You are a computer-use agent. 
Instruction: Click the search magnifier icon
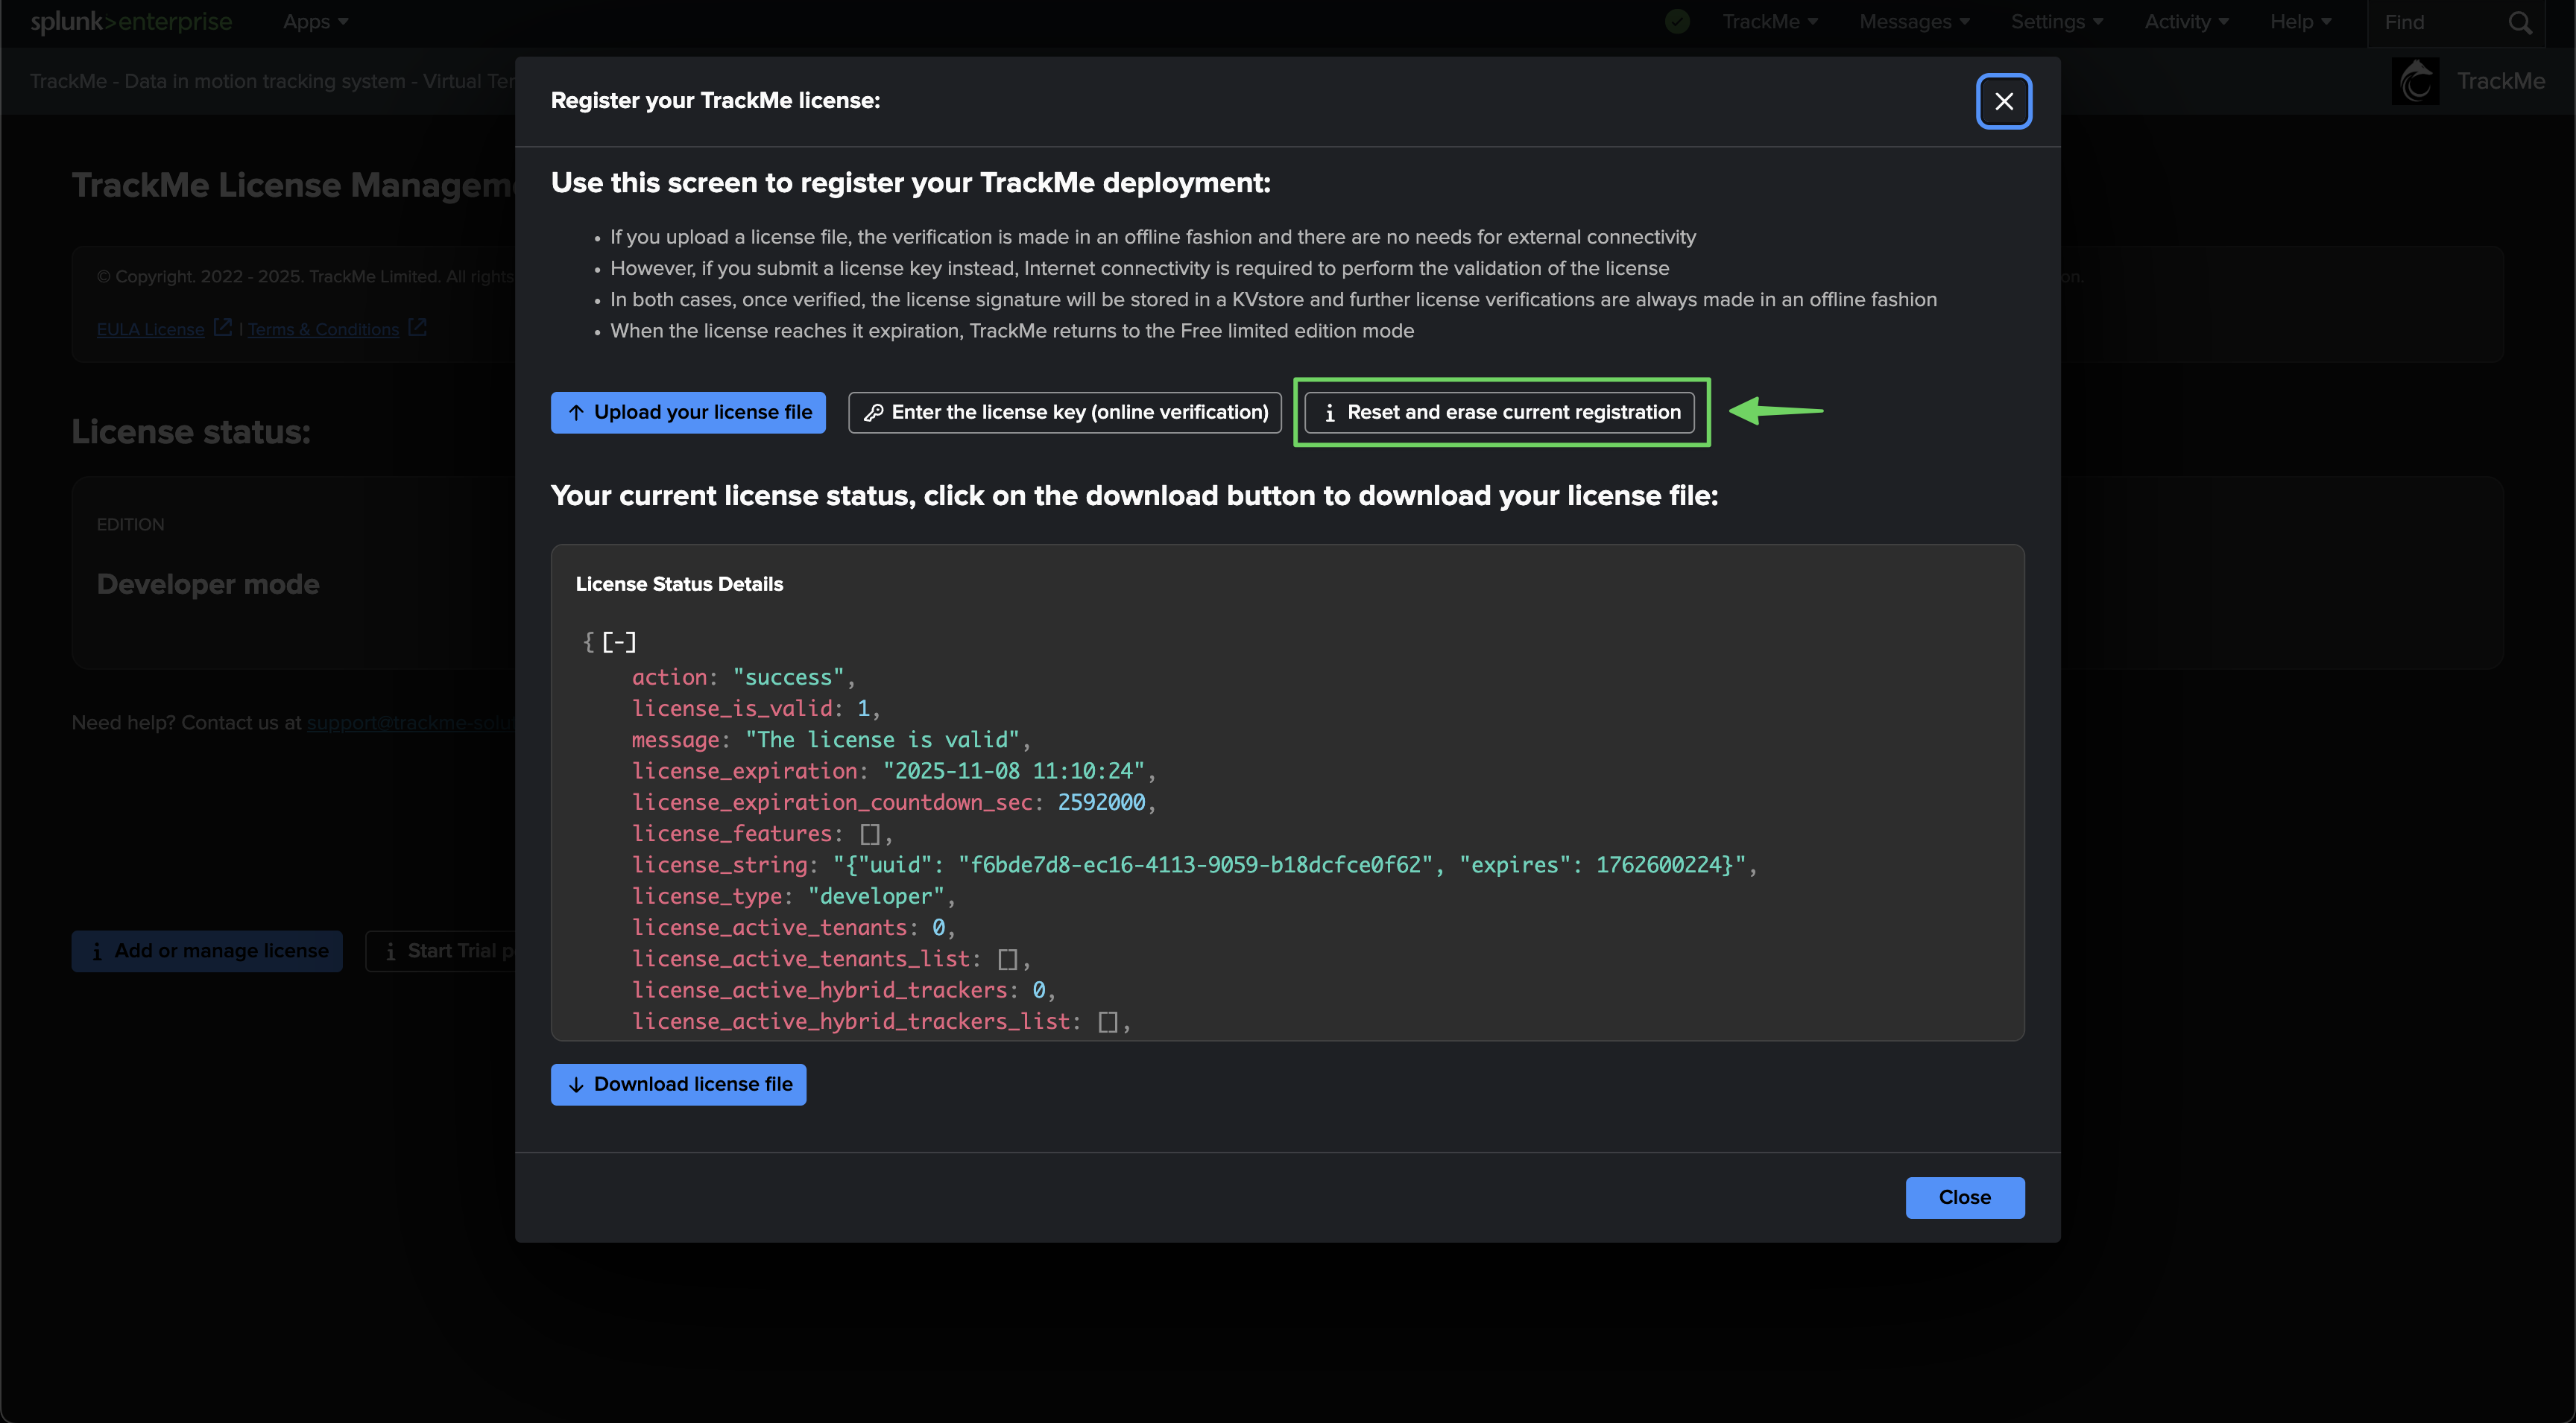coord(2520,22)
